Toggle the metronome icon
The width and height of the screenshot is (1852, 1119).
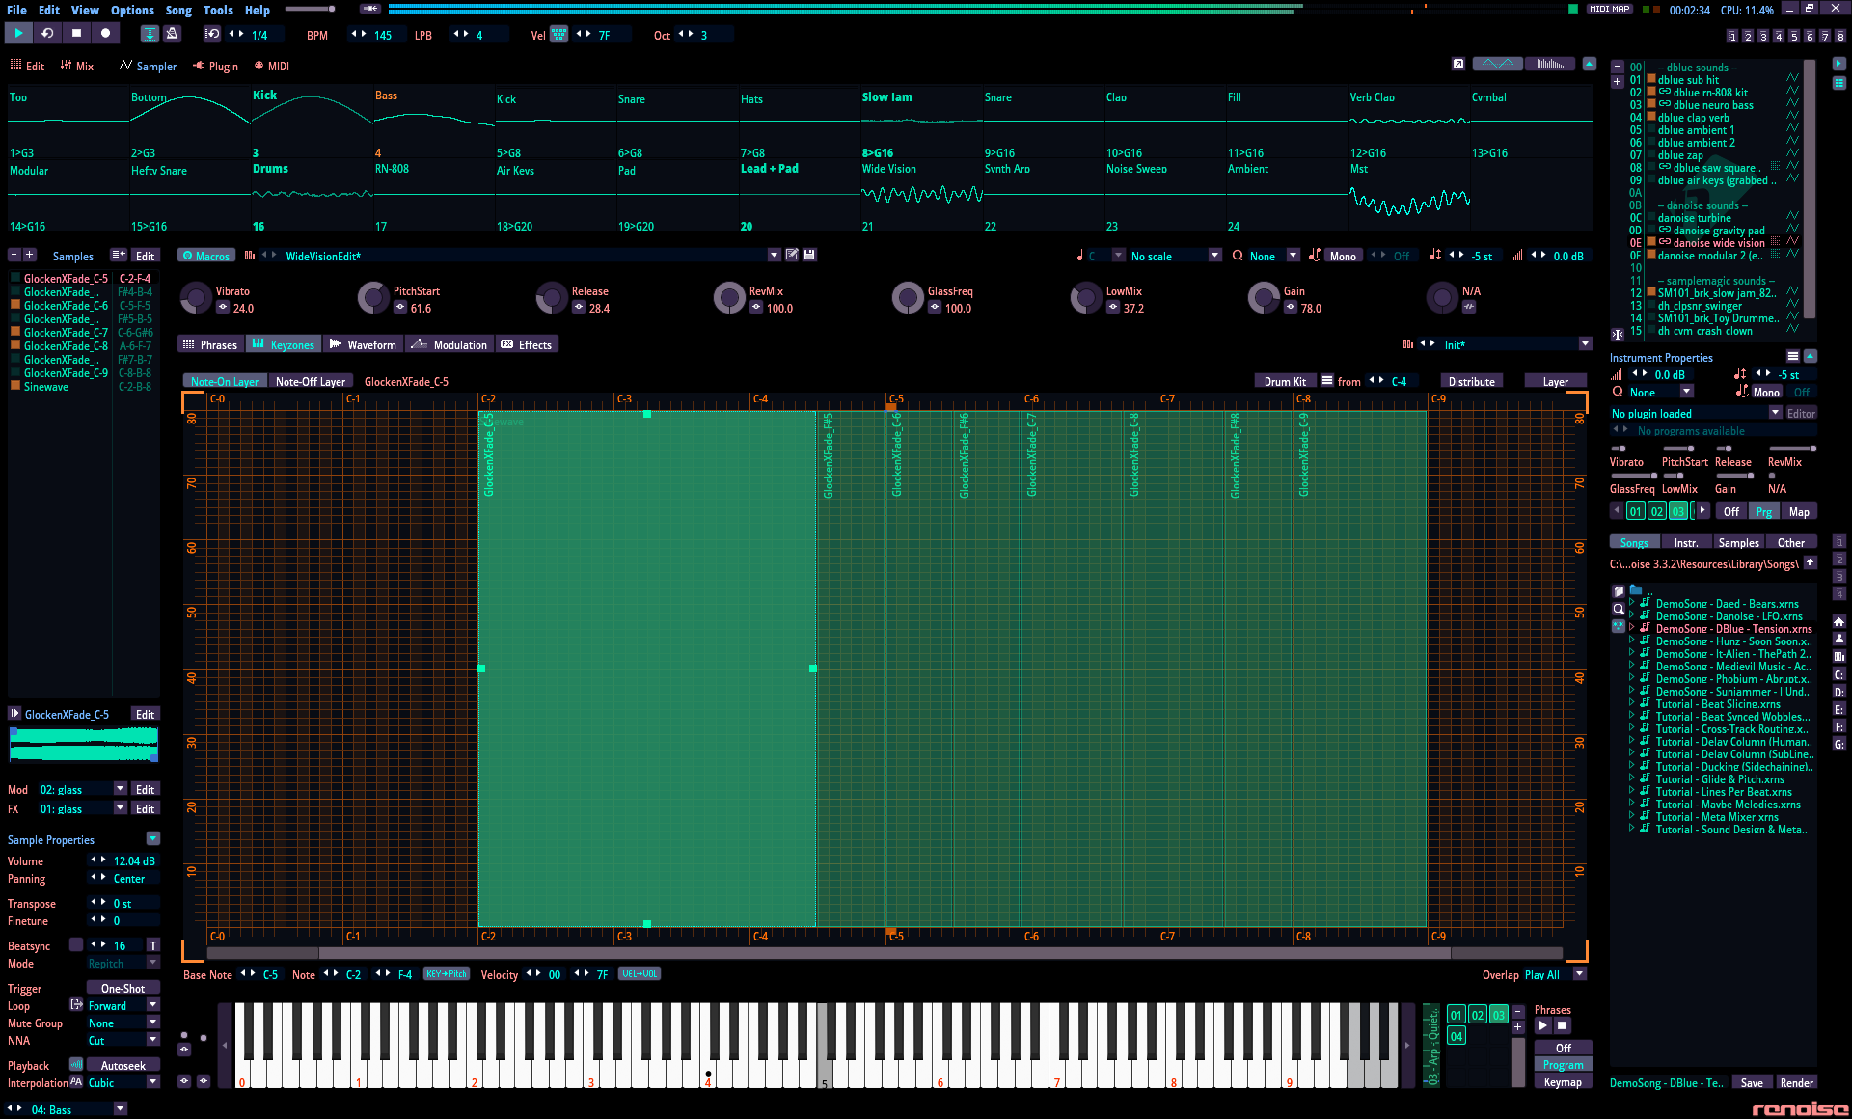(173, 34)
